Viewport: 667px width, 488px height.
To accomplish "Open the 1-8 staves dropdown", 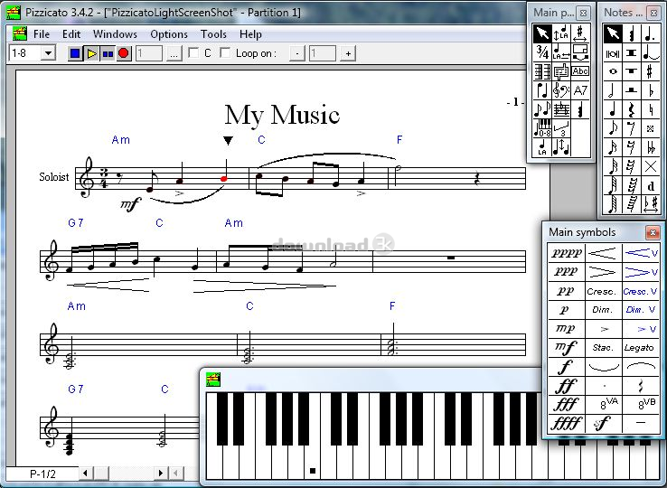I will (49, 53).
